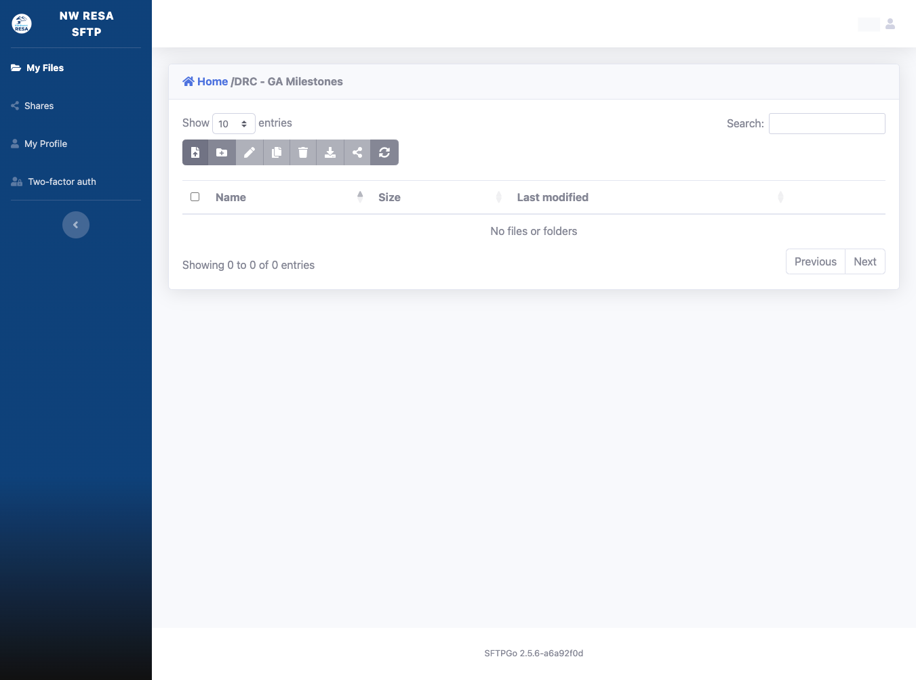The height and width of the screenshot is (680, 916).
Task: Open Two-factor auth in sidebar
Action: click(54, 182)
